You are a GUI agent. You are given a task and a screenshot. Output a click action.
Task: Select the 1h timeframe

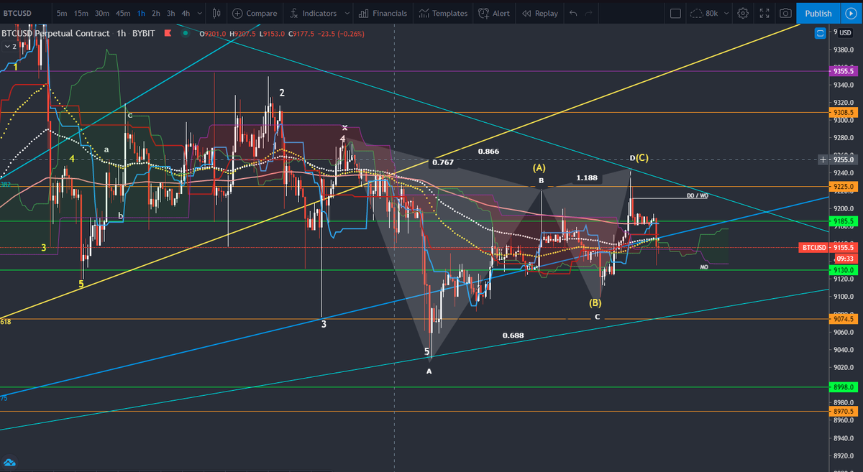tap(141, 13)
